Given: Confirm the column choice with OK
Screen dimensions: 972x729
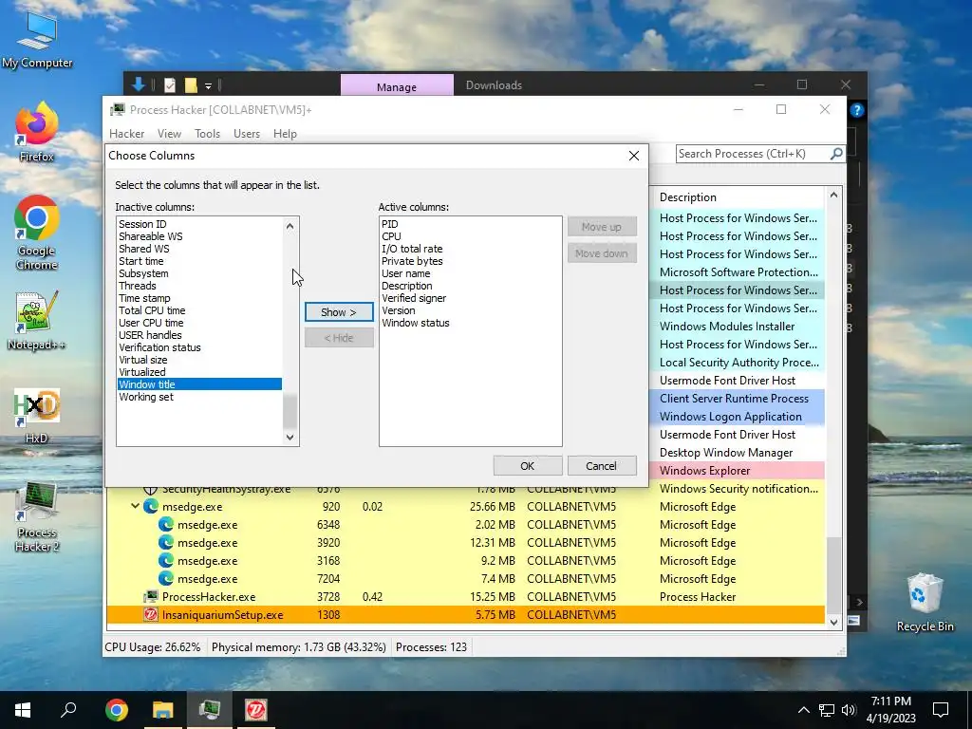Looking at the screenshot, I should click(x=528, y=465).
